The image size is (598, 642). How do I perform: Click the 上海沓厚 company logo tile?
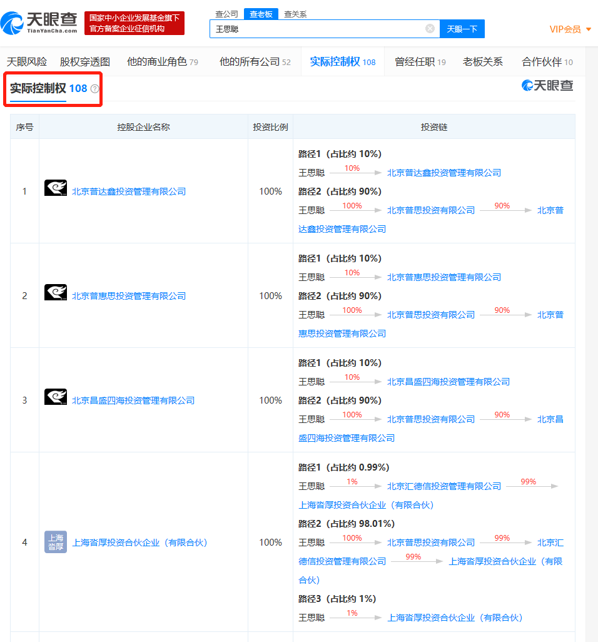(x=56, y=542)
